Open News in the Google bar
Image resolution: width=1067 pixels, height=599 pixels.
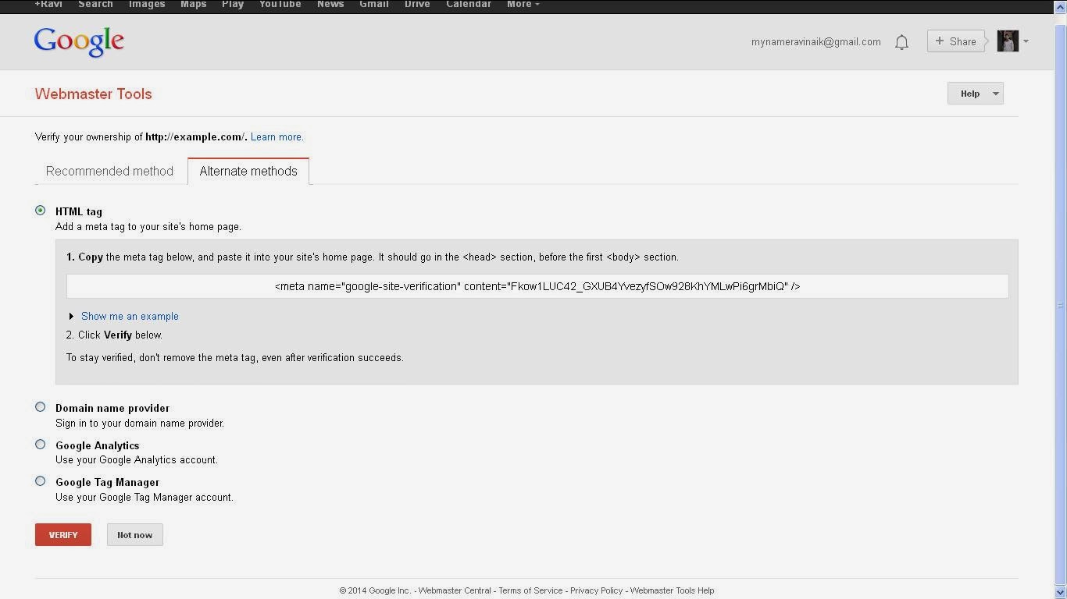click(x=330, y=5)
